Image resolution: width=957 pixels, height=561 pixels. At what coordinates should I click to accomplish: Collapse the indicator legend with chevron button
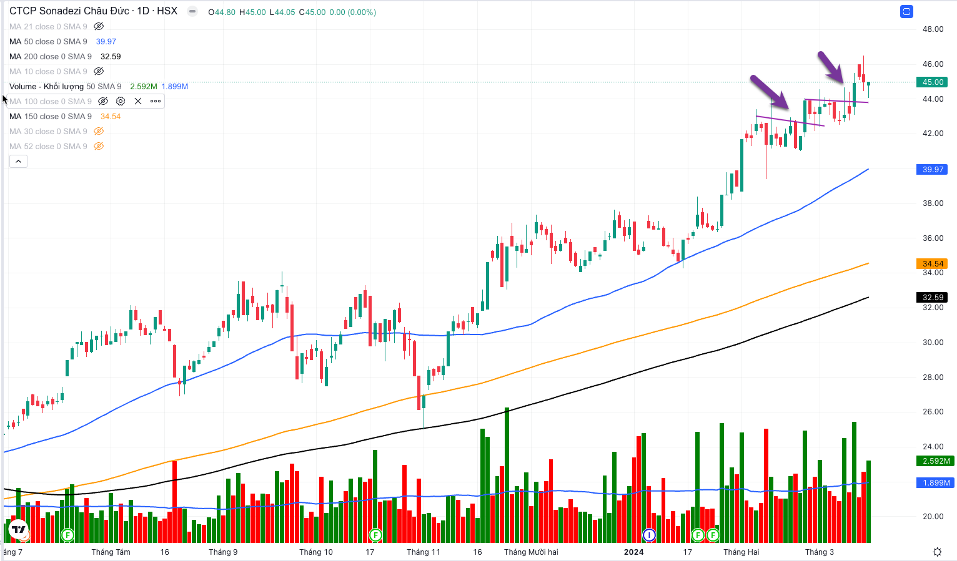tap(18, 162)
